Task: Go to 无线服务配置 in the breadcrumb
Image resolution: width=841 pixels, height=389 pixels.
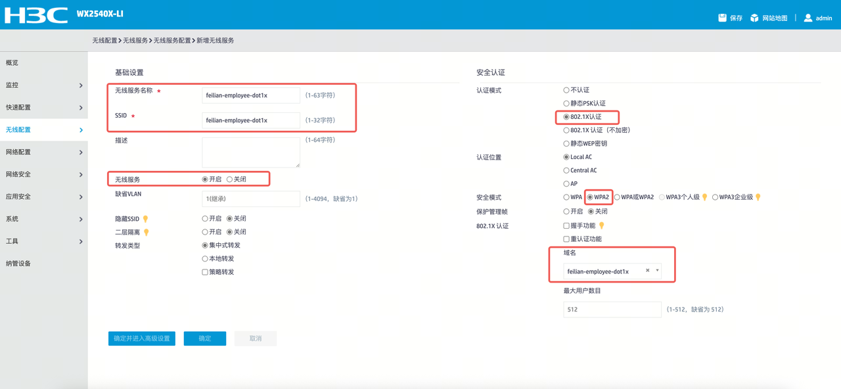Action: pyautogui.click(x=172, y=41)
